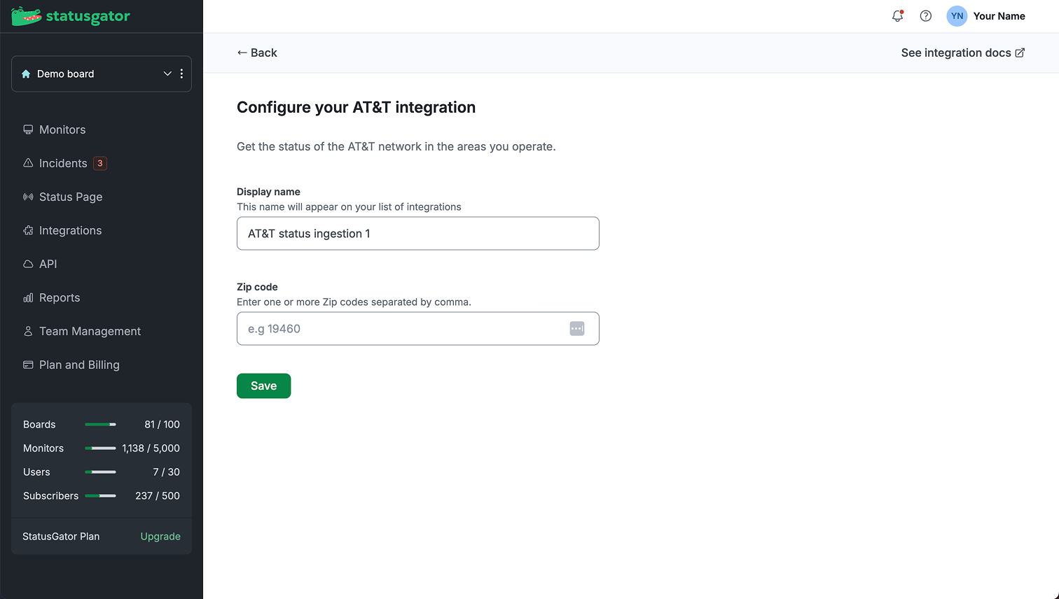Click the Monitors usage progress bar
The height and width of the screenshot is (599, 1059).
click(100, 448)
